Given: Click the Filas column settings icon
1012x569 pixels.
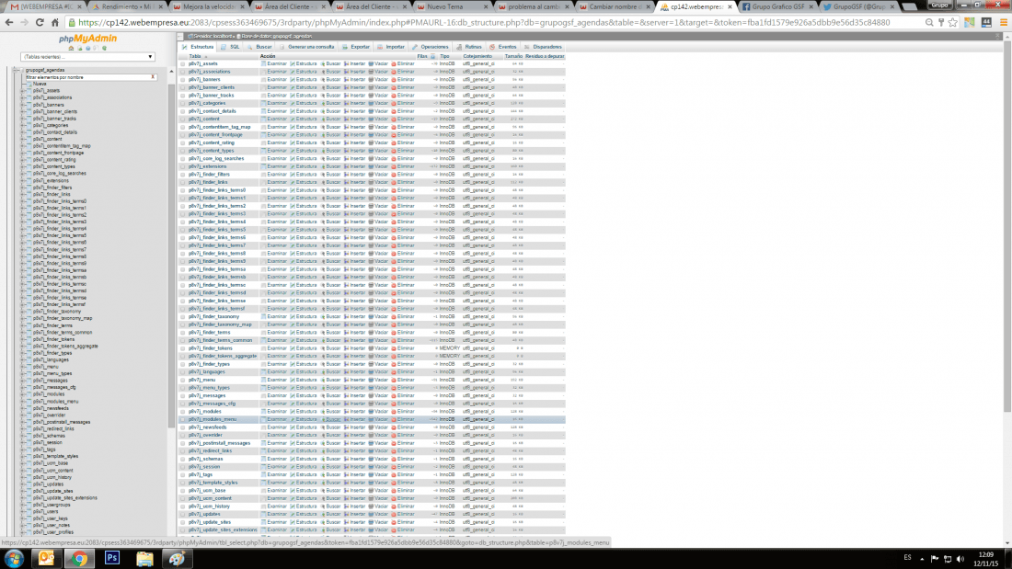Looking at the screenshot, I should coord(433,56).
